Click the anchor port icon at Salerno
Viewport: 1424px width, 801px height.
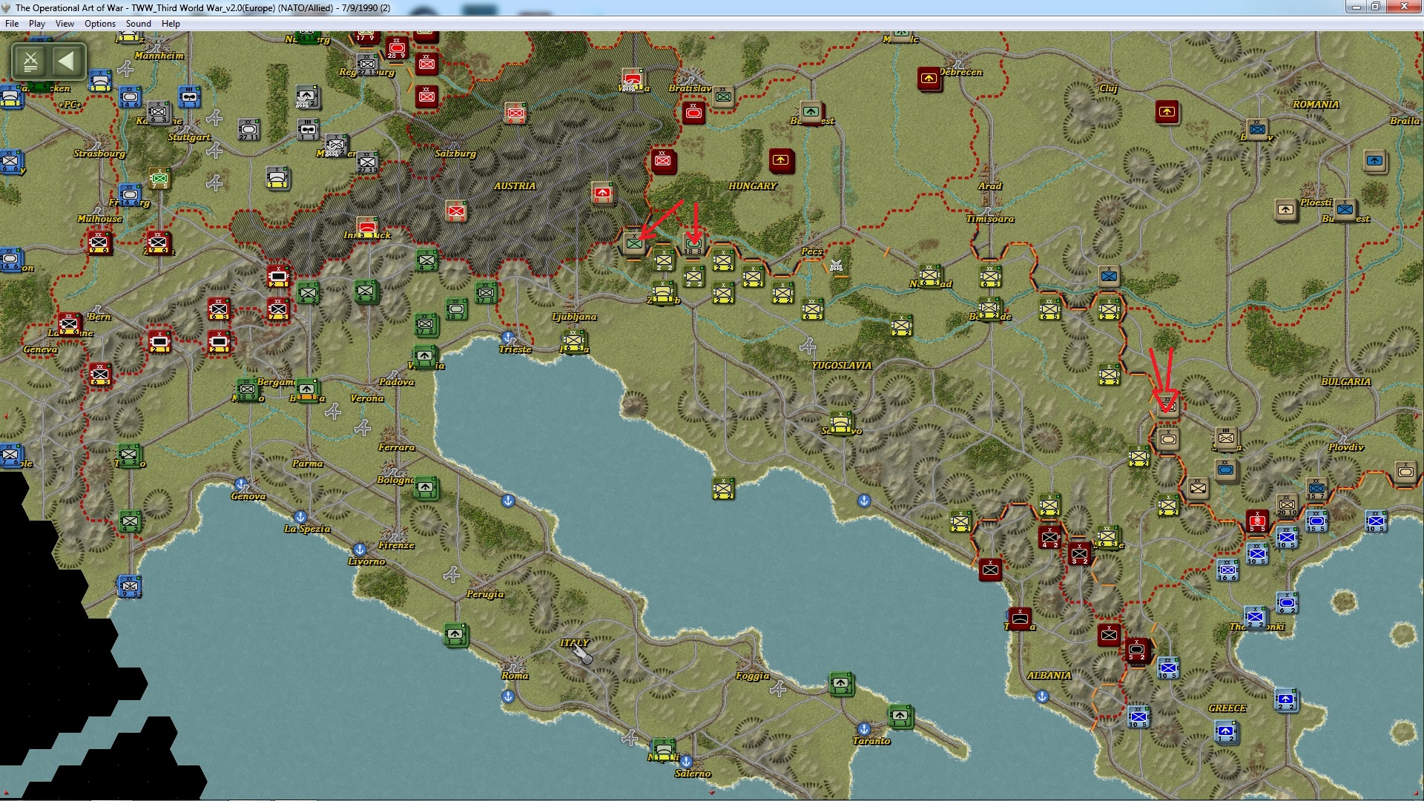[x=686, y=762]
